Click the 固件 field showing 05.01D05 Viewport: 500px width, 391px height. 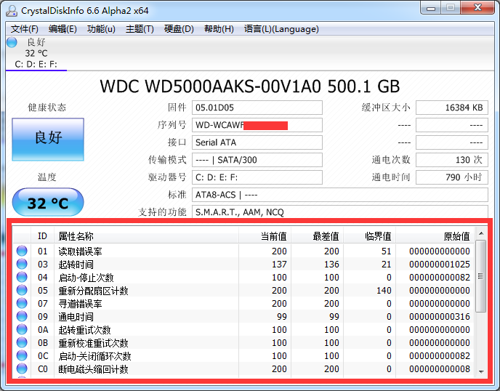[x=257, y=108]
